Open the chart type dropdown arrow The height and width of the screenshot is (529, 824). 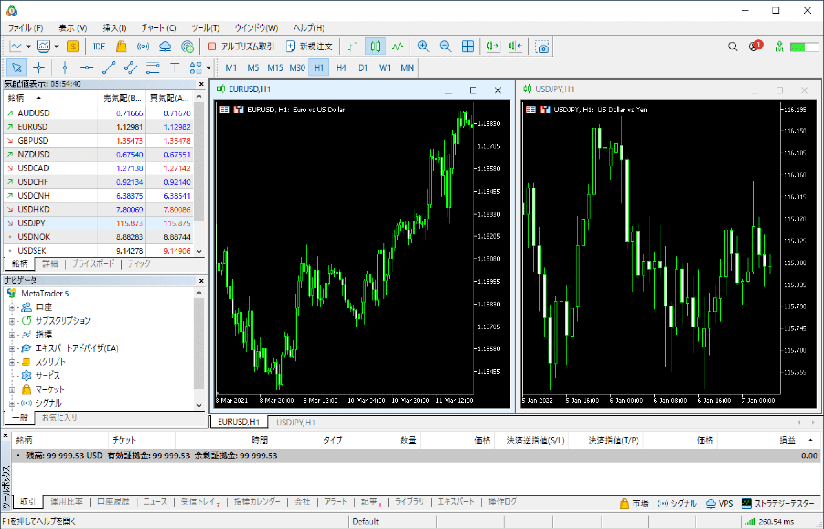pos(28,47)
